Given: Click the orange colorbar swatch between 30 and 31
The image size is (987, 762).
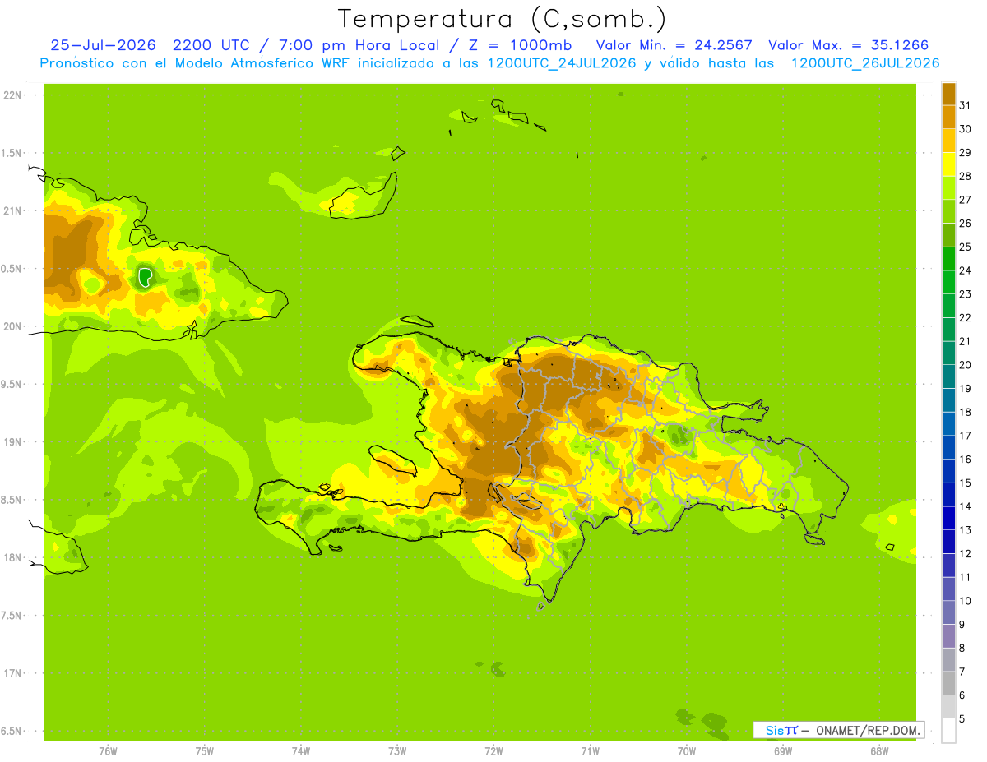Looking at the screenshot, I should 948,117.
